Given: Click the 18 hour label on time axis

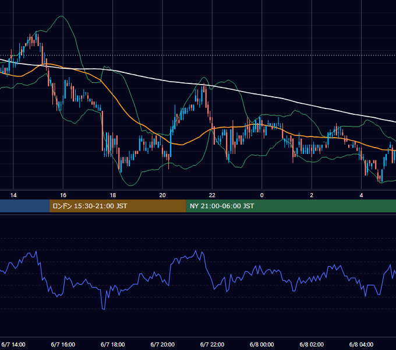Looking at the screenshot, I should click(112, 195).
